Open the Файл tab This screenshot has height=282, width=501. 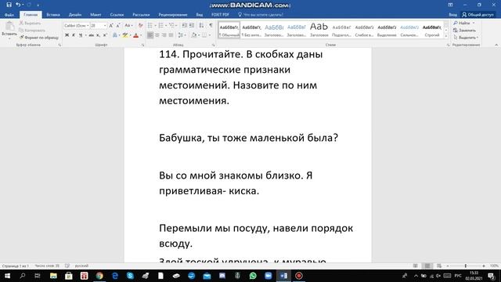(9, 15)
